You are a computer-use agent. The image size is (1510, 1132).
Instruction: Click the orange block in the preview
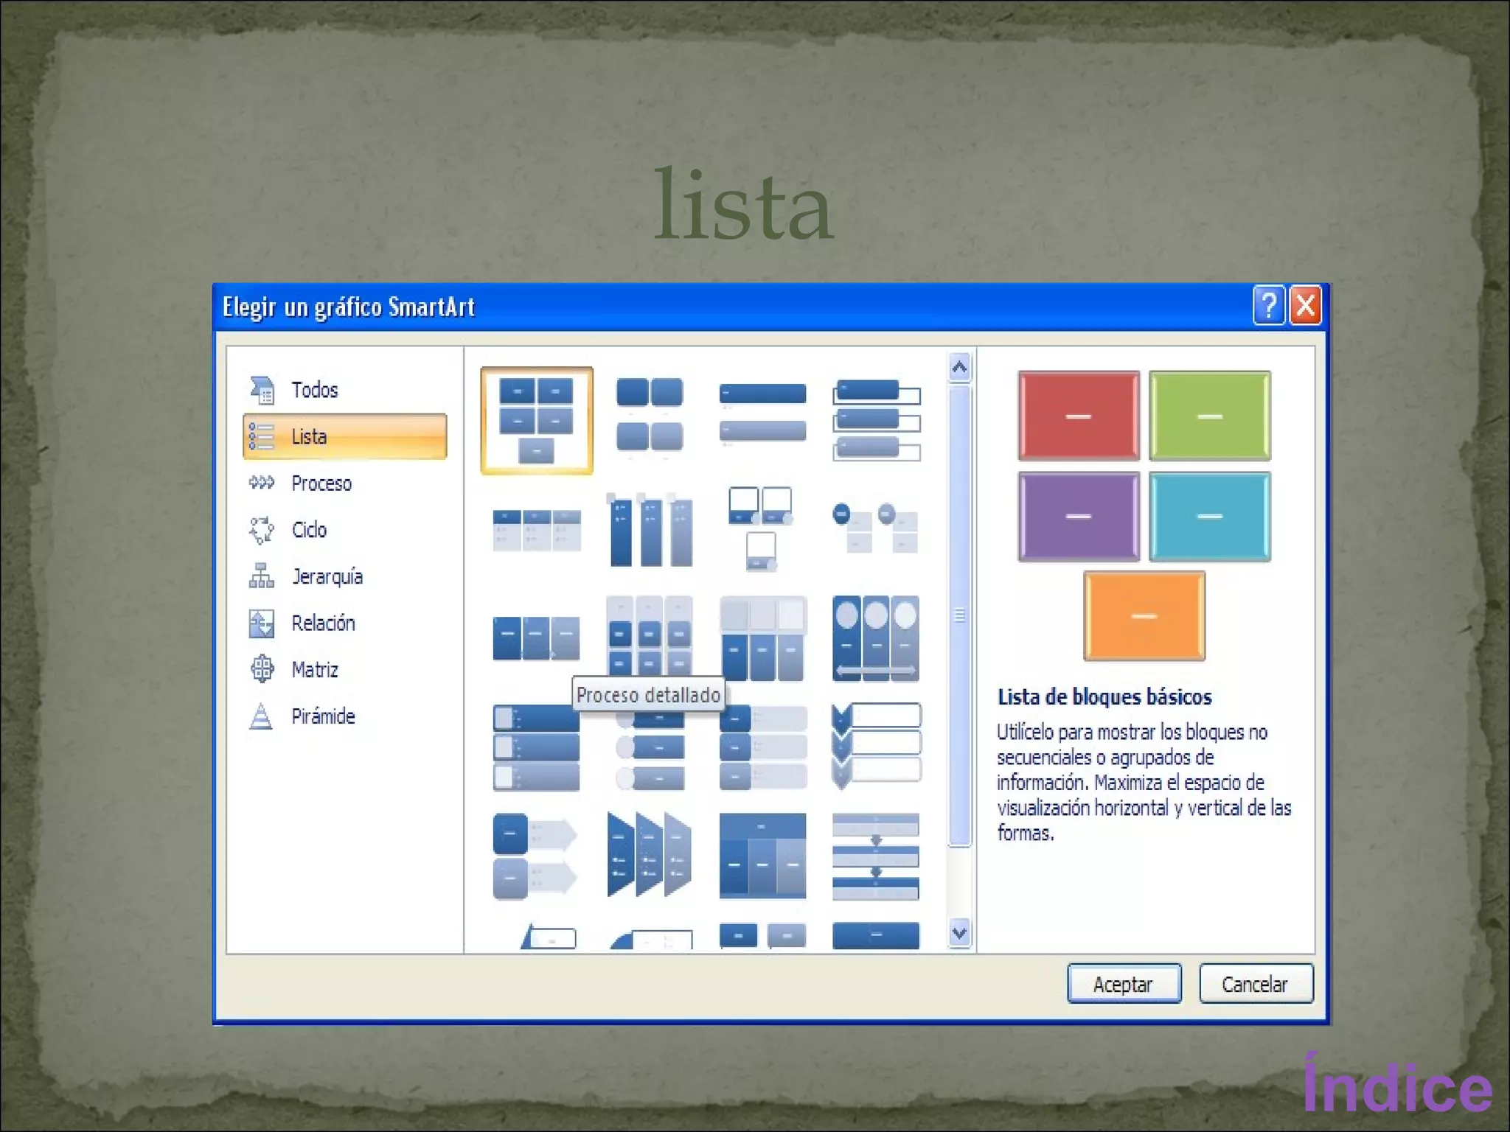1144,616
